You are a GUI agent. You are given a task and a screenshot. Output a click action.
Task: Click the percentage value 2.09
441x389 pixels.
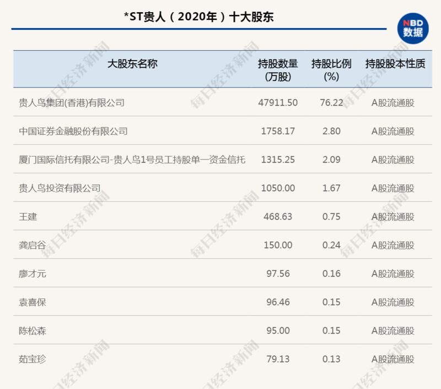click(331, 160)
